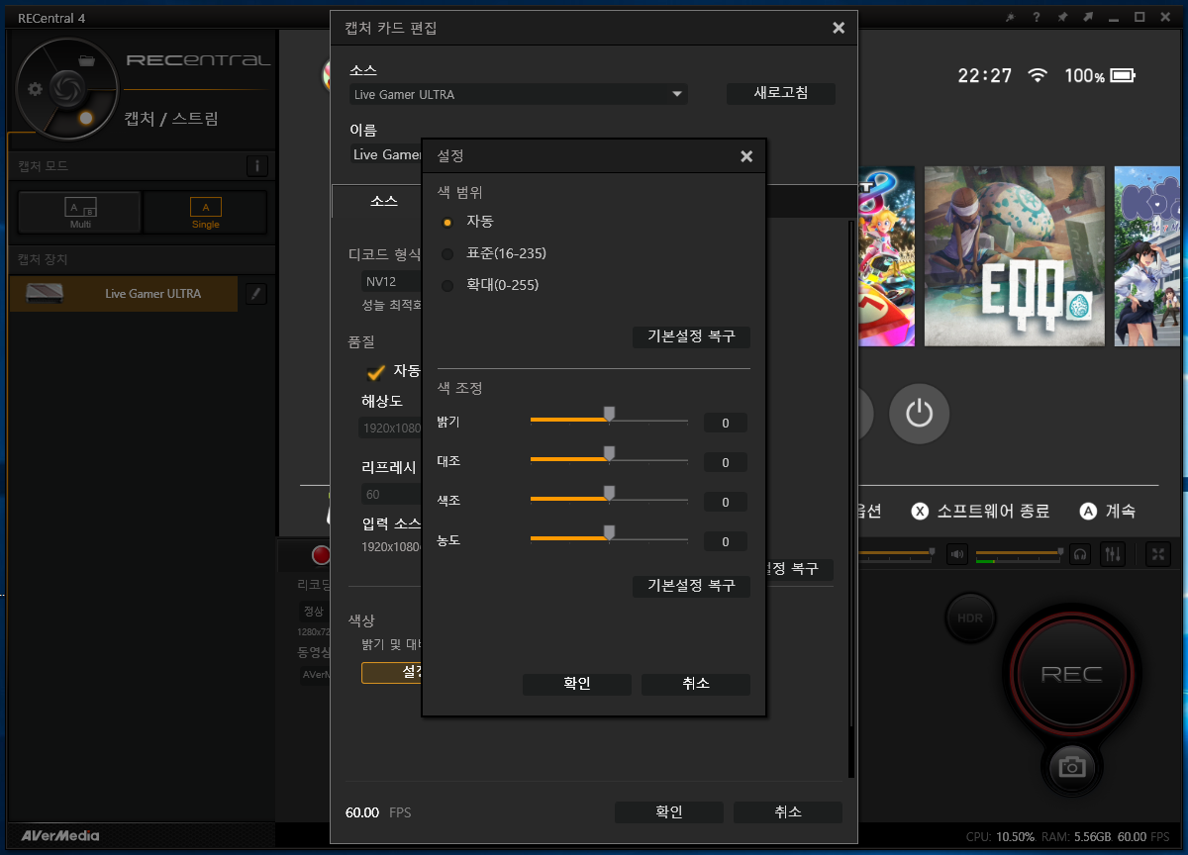Open the 소스 source dropdown

tap(519, 94)
